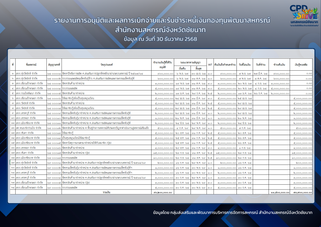The image size is (321, 227).
Task: Click contract number '๖๘ ๐๐๐๑๑'
Action: click(x=54, y=123)
